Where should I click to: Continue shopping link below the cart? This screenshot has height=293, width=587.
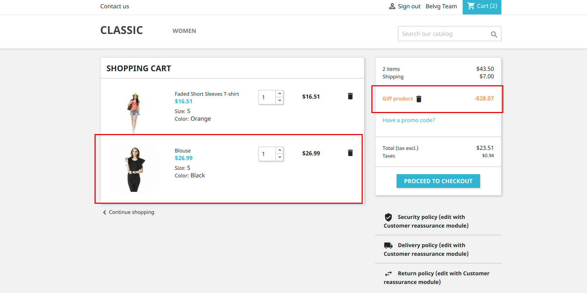click(132, 212)
